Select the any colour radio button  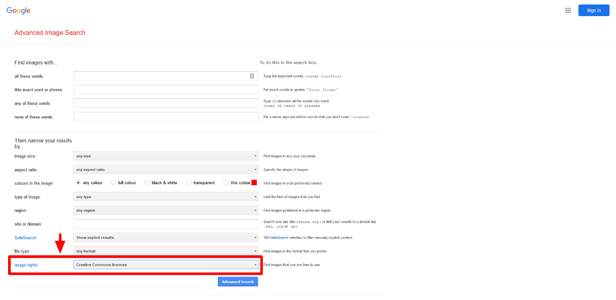coord(78,183)
